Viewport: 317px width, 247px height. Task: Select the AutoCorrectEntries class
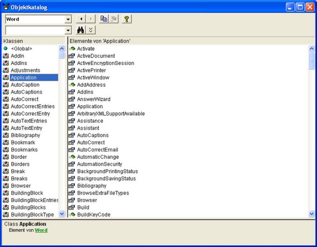point(33,106)
